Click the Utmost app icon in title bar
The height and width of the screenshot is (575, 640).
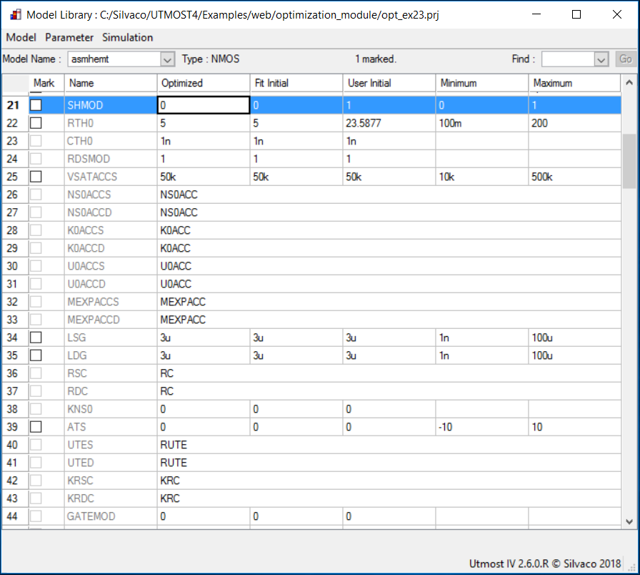(x=16, y=15)
